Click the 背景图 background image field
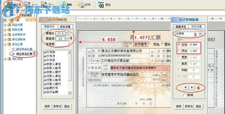Screen dimensions: 225x114 [x=62, y=44]
